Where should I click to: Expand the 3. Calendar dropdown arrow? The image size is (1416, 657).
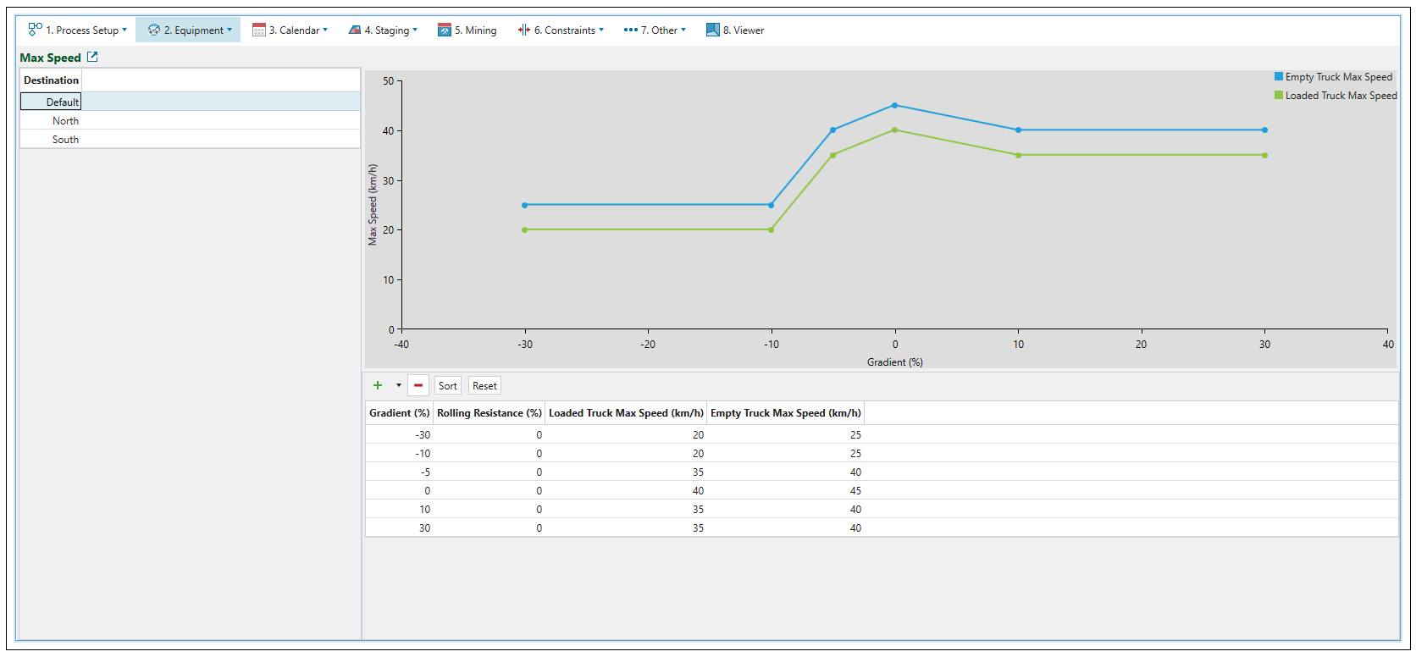point(325,30)
